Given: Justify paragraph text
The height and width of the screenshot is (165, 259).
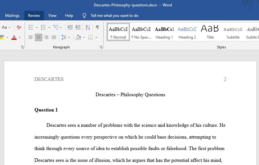Looking at the screenshot, I should [x=54, y=37].
